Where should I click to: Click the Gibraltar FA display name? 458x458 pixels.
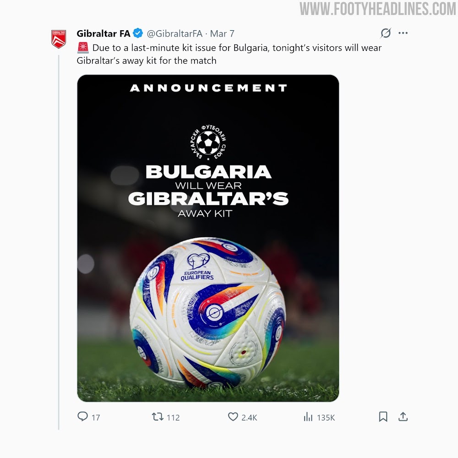(104, 33)
